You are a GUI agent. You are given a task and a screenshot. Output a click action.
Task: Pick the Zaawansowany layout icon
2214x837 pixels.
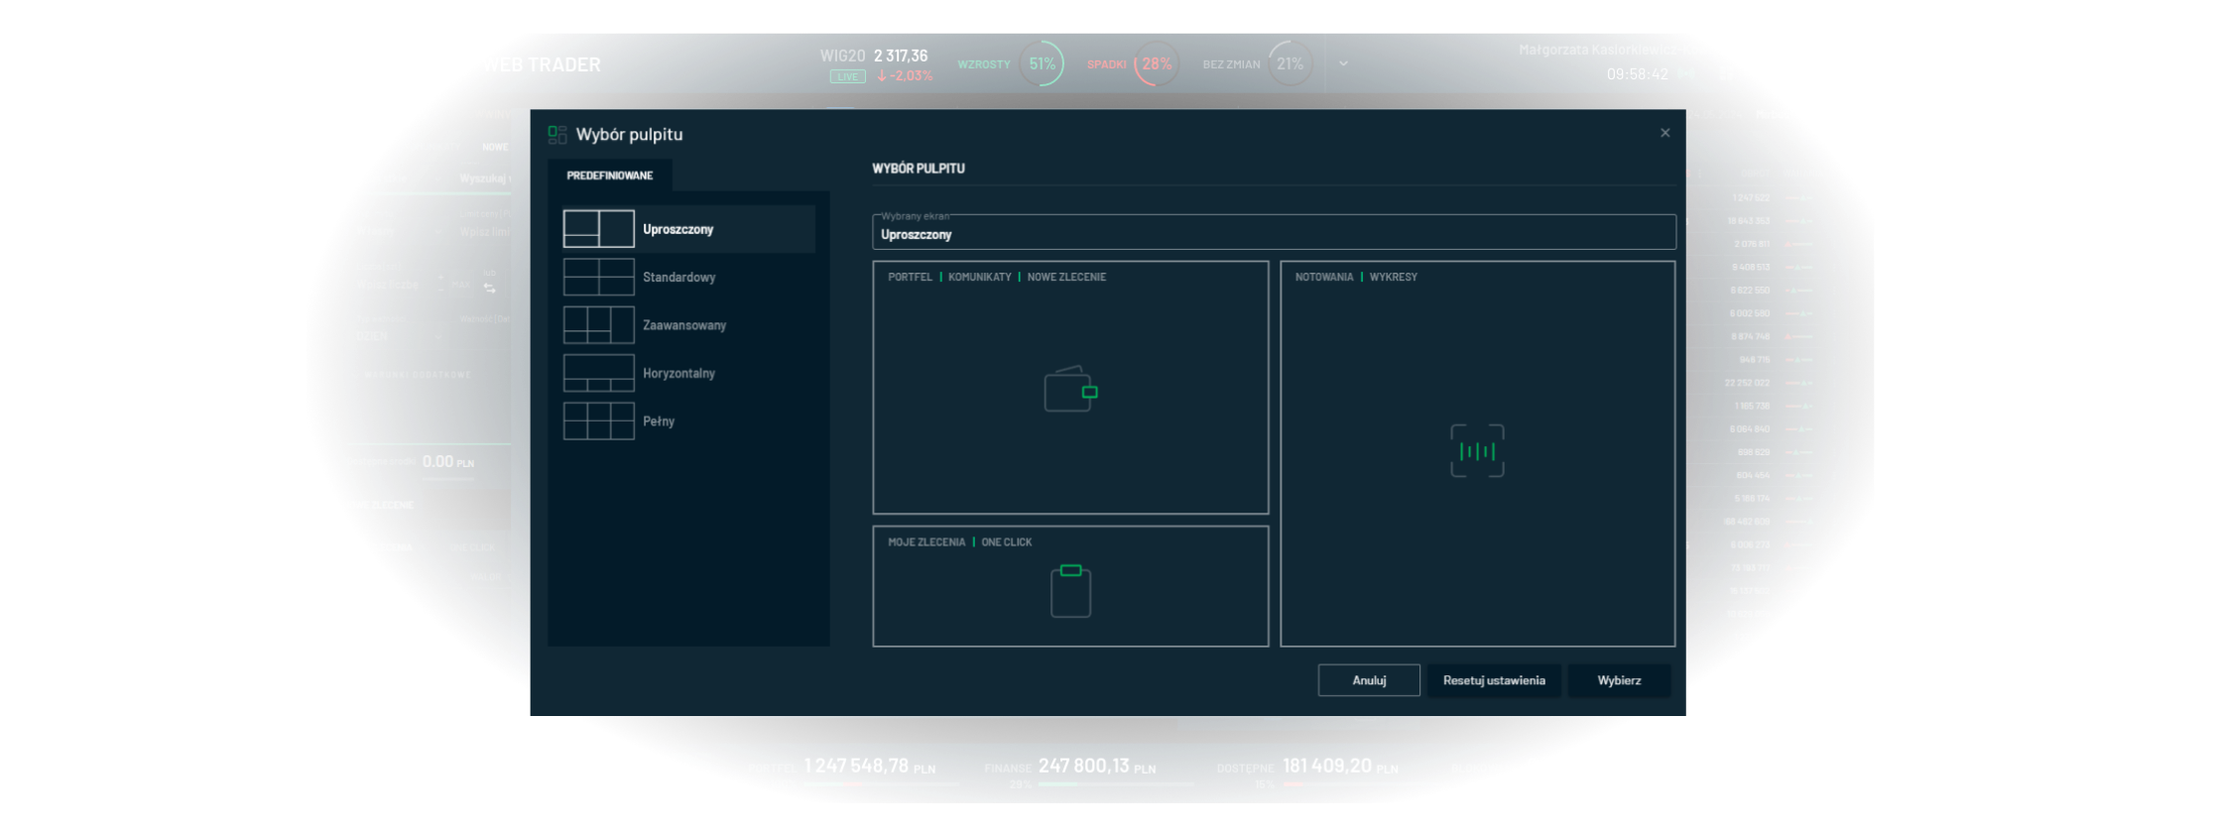[x=598, y=325]
